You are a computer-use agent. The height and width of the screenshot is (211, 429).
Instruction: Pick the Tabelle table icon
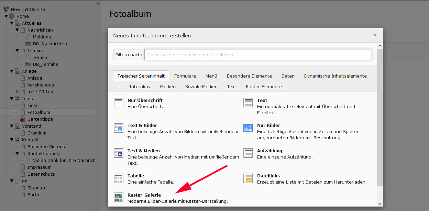pyautogui.click(x=119, y=178)
